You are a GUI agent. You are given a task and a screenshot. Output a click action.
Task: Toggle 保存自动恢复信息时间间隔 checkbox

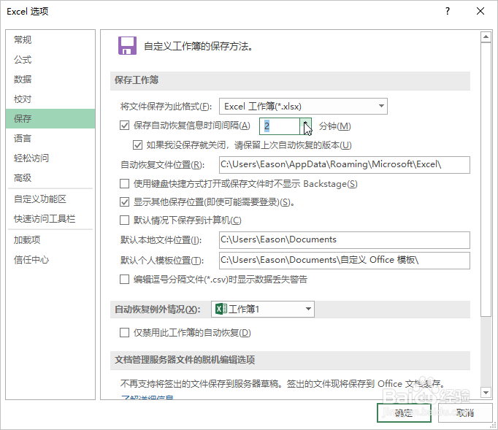(x=124, y=126)
